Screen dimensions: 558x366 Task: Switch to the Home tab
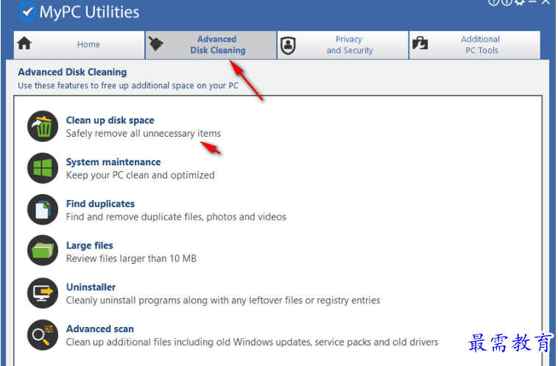coord(80,45)
